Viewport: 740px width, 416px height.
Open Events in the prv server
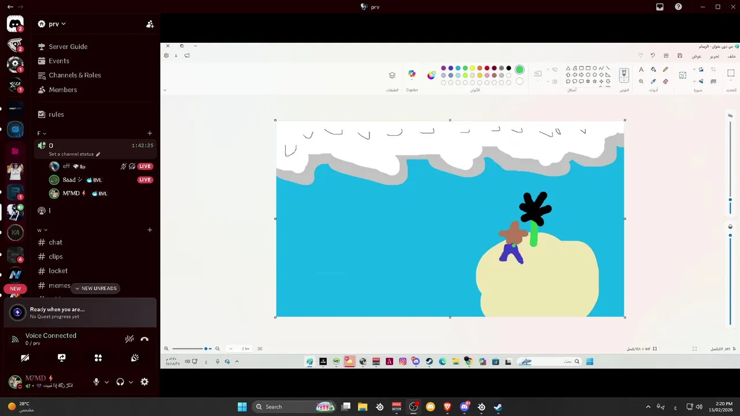(x=59, y=61)
